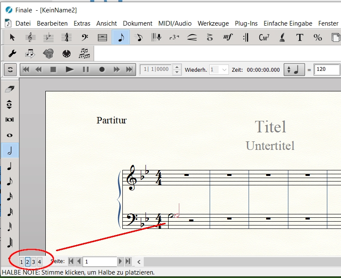Choose the quarter note duration
Screen dimensions: 341x278
pos(9,166)
